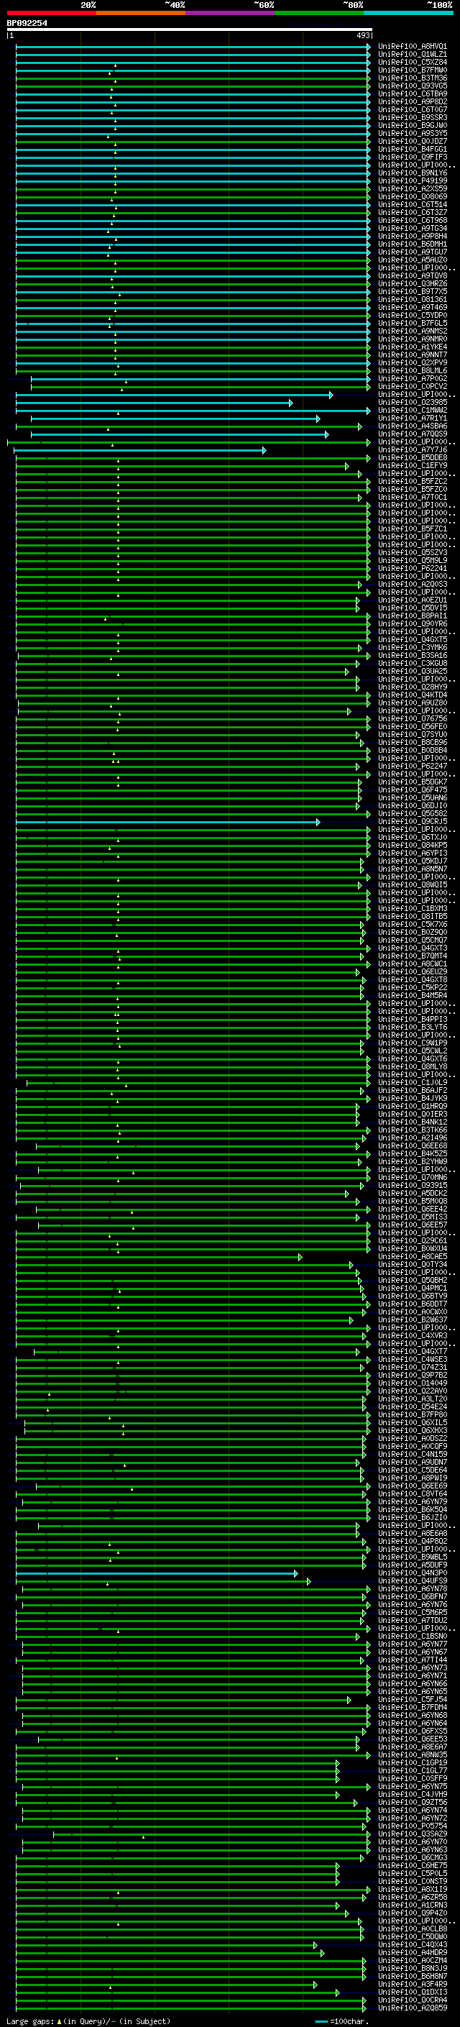Select the UniRef100_A8HVQ1 hit label
This screenshot has width=460, height=2027.
413,47
